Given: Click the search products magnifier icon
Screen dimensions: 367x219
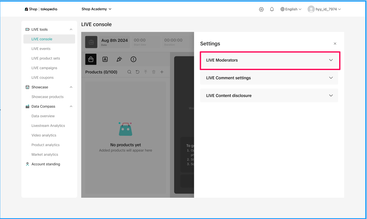Looking at the screenshot, I should click(x=129, y=72).
